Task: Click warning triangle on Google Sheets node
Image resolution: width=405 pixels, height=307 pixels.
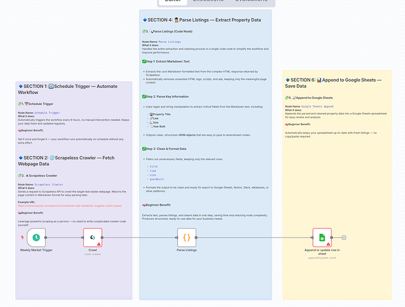Action: pos(328,244)
